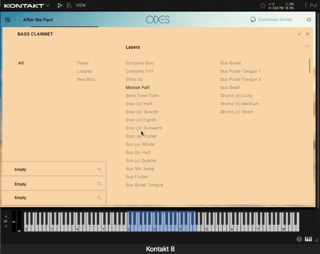Viewport: 320px width, 254px height.
Task: Choose the Sus 5th Jump layer
Action: (140, 168)
